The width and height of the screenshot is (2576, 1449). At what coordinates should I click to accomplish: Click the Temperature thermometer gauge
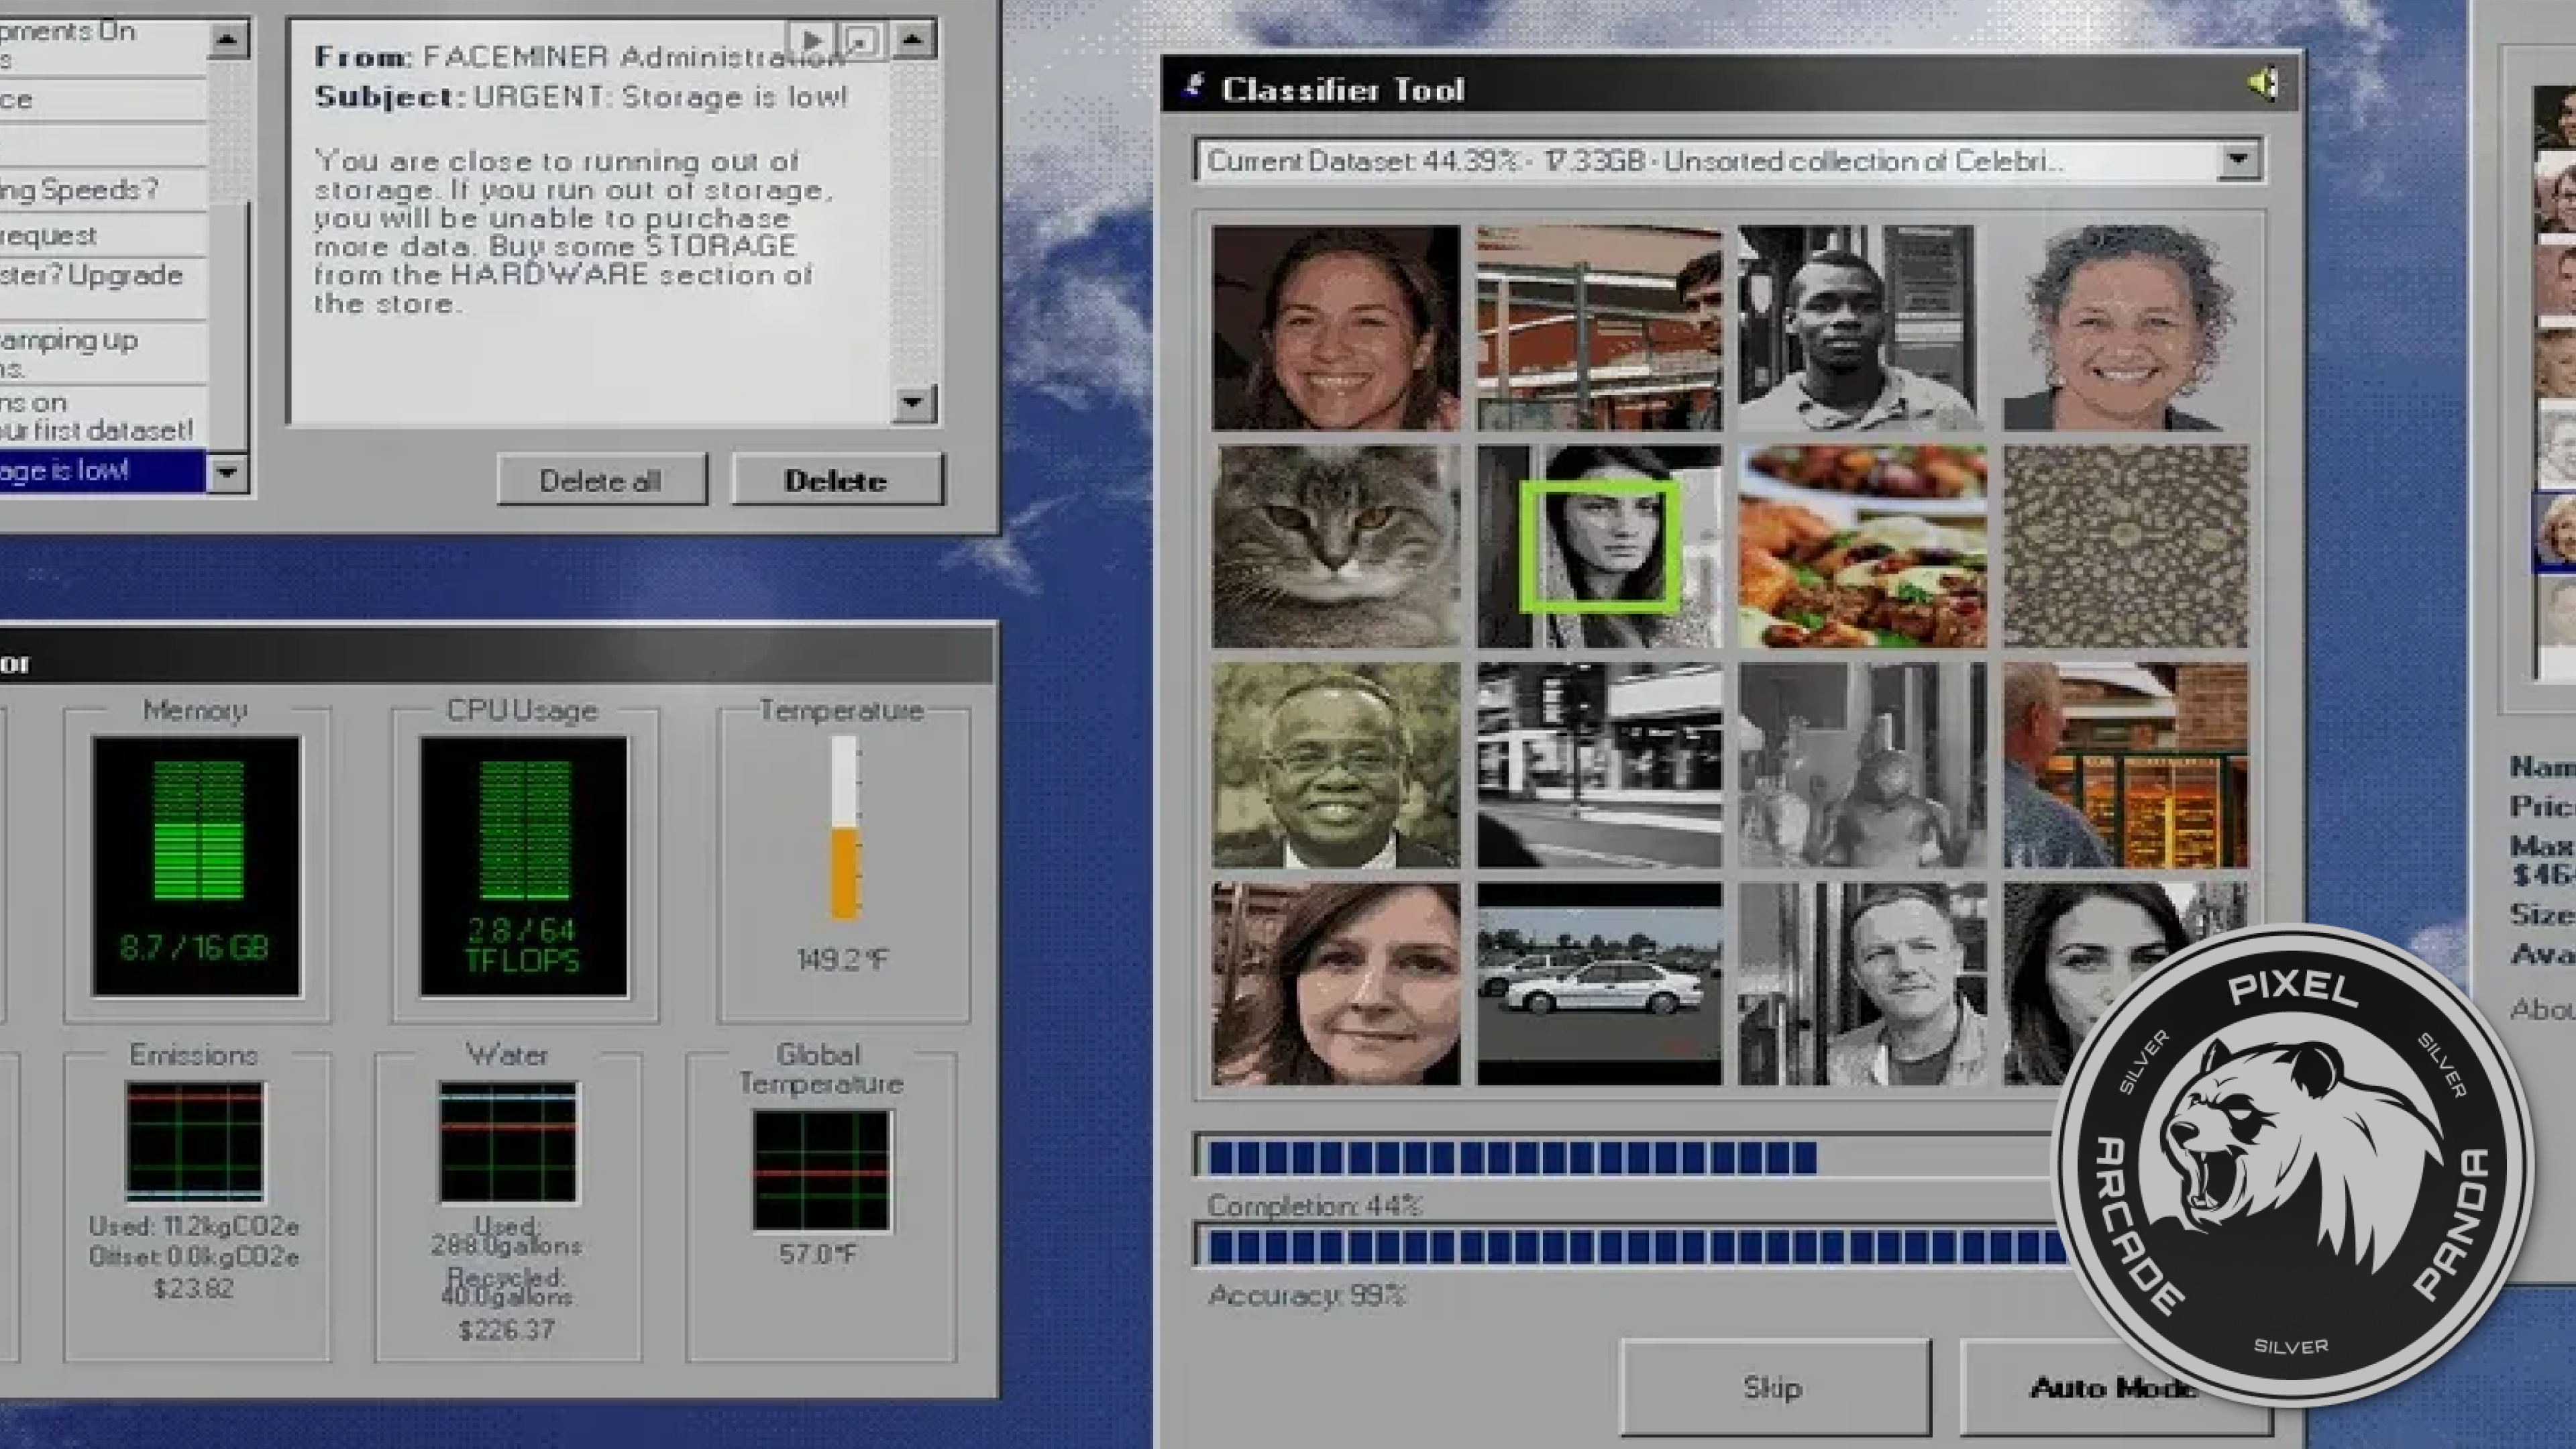coord(844,828)
